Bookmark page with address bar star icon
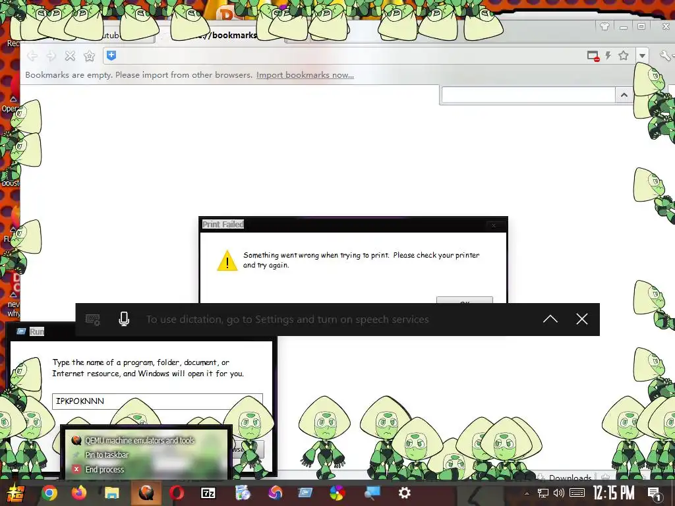The image size is (675, 506). (x=624, y=55)
